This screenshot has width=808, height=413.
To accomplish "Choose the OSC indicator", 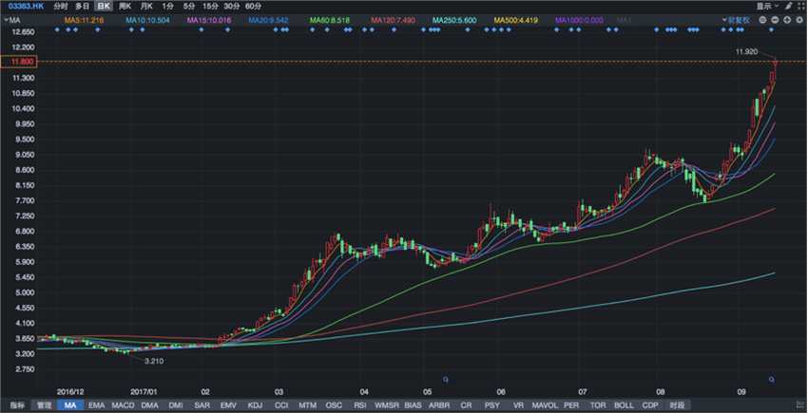I will [x=334, y=405].
